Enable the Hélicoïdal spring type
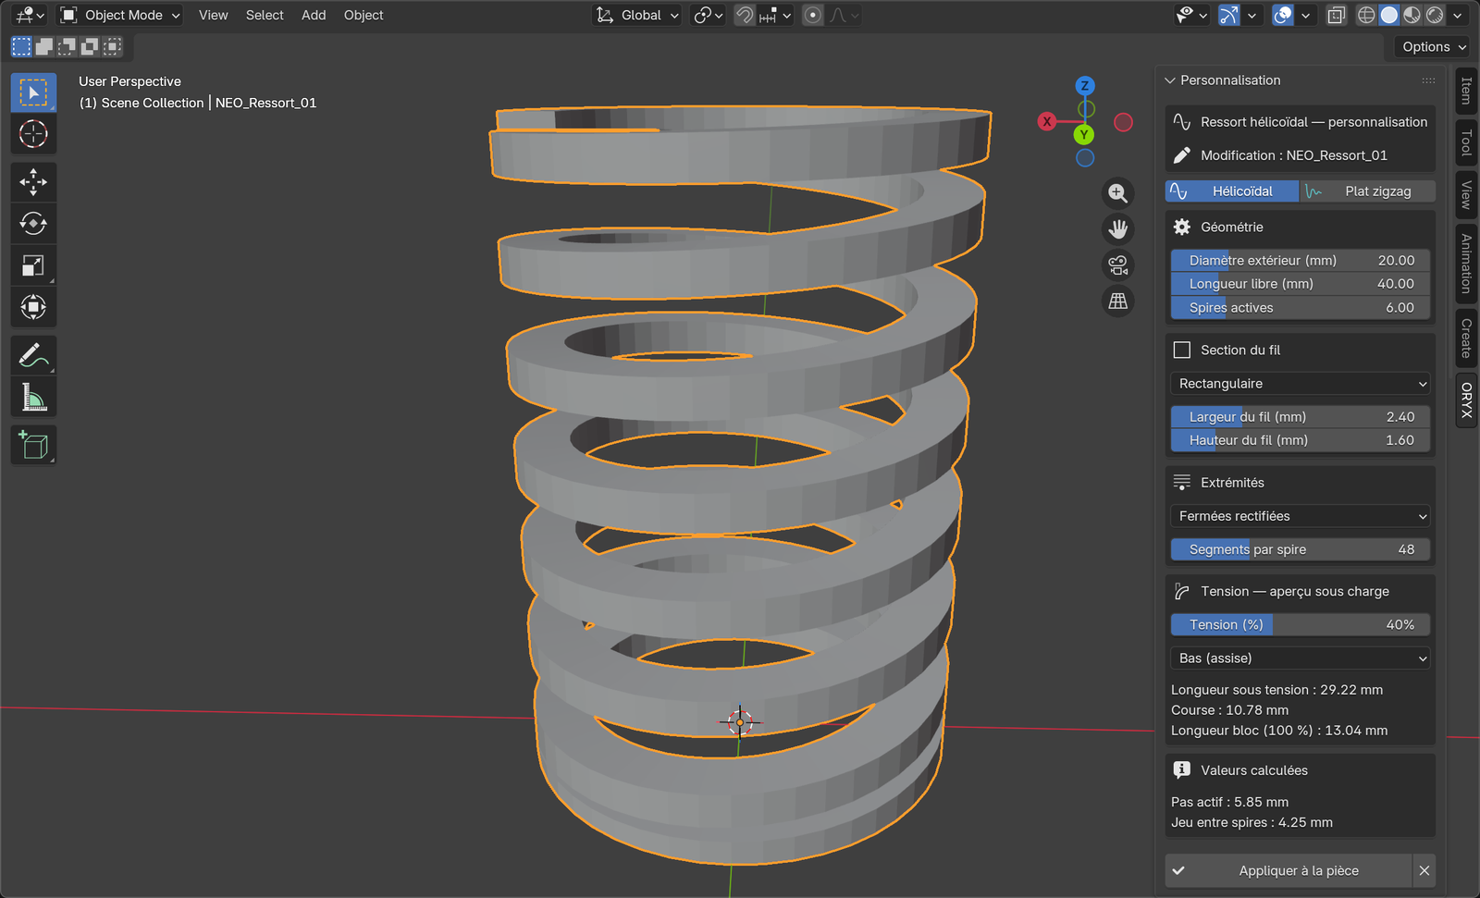The width and height of the screenshot is (1480, 898). pyautogui.click(x=1232, y=191)
